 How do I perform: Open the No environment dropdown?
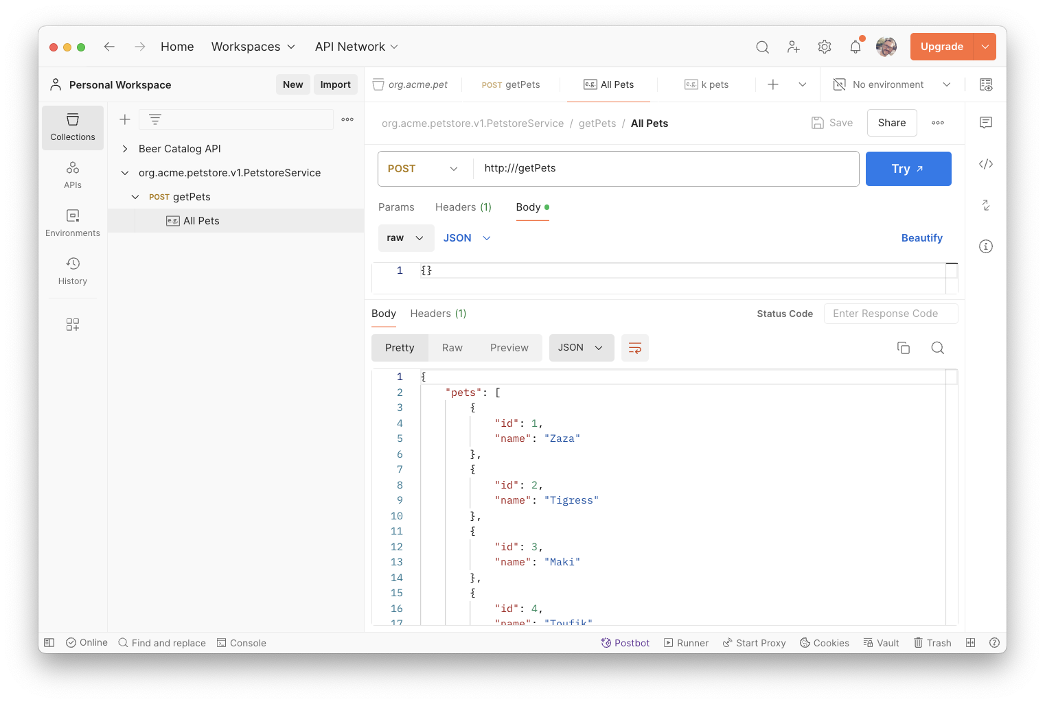tap(893, 84)
